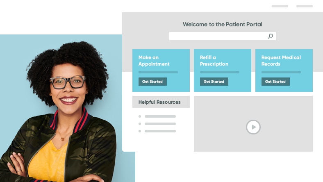The width and height of the screenshot is (323, 182).
Task: Open the first Helpful Resources link line
Action: pyautogui.click(x=160, y=116)
